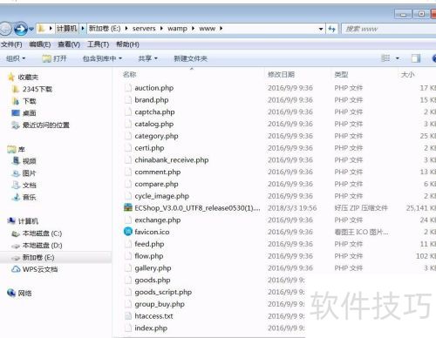Click the www breadcrumb segment

coord(207,29)
